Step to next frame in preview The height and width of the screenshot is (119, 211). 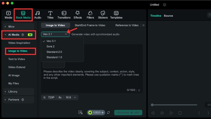[x=162, y=113]
